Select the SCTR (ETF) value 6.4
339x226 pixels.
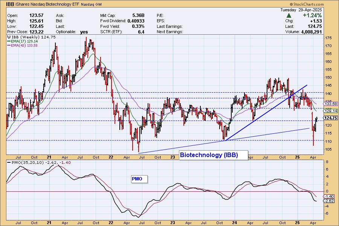(x=141, y=32)
